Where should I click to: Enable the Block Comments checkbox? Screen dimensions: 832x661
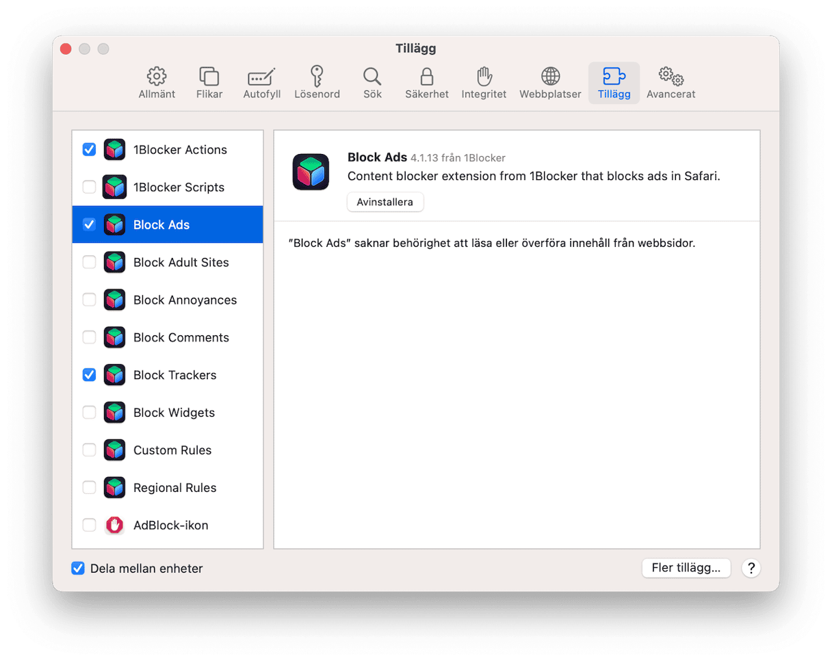pos(89,337)
